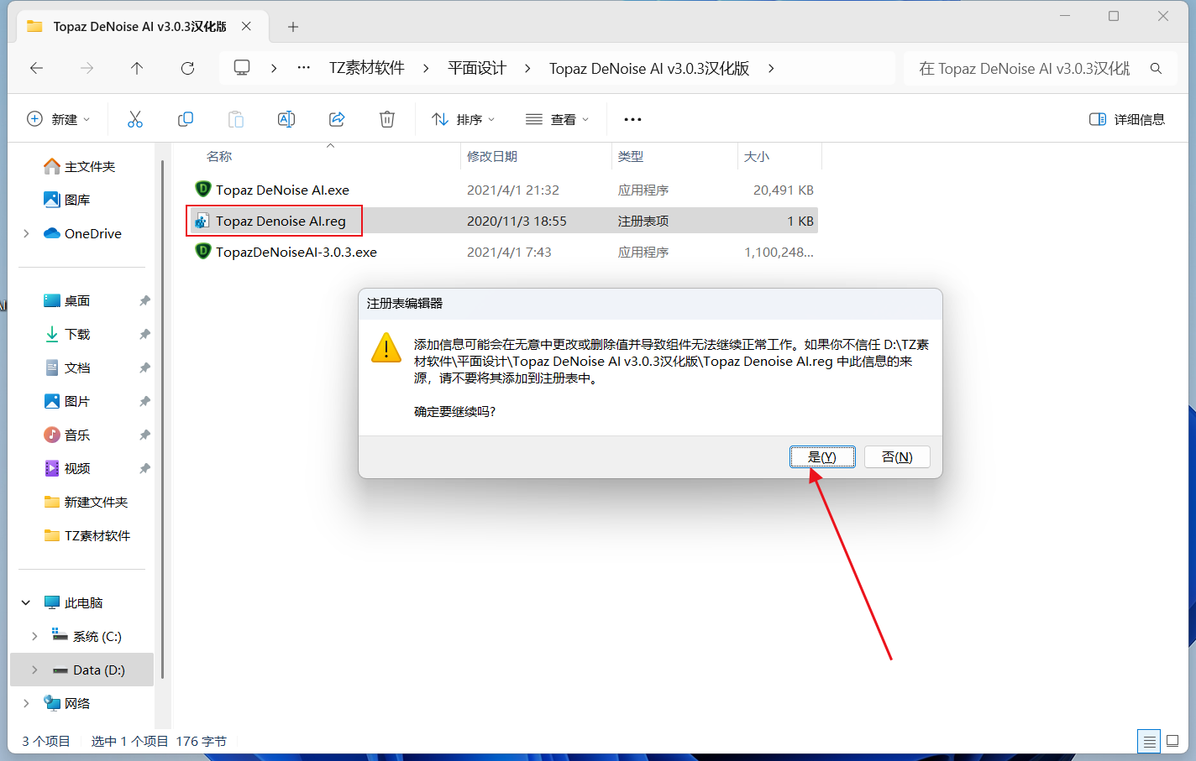Screen dimensions: 1196x761
Task: Click 是(Y) to confirm registry import
Action: 822,456
